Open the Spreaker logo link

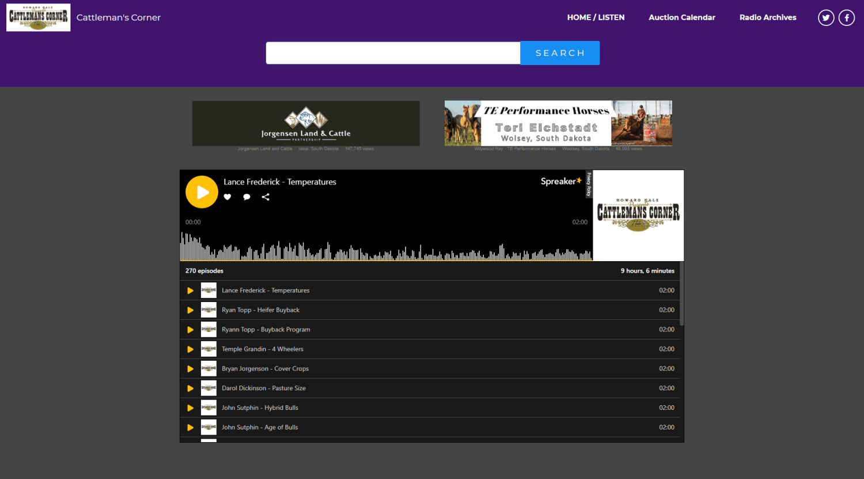(x=561, y=181)
